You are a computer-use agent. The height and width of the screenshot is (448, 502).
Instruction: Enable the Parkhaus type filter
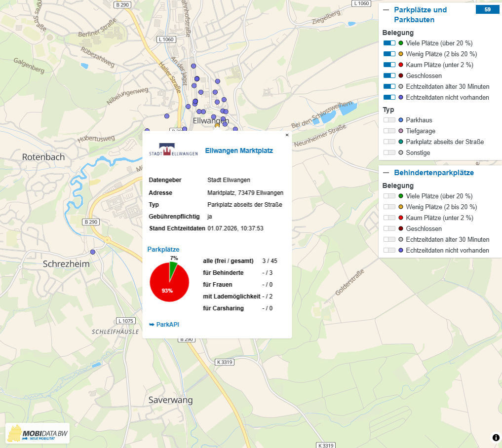point(389,120)
